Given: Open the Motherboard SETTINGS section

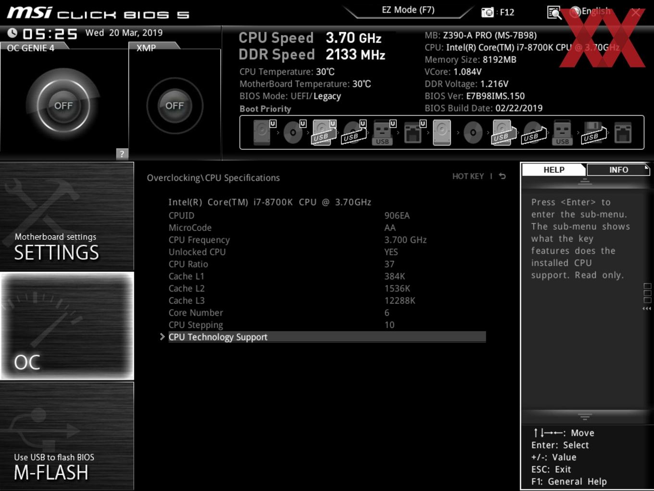Looking at the screenshot, I should 67,217.
